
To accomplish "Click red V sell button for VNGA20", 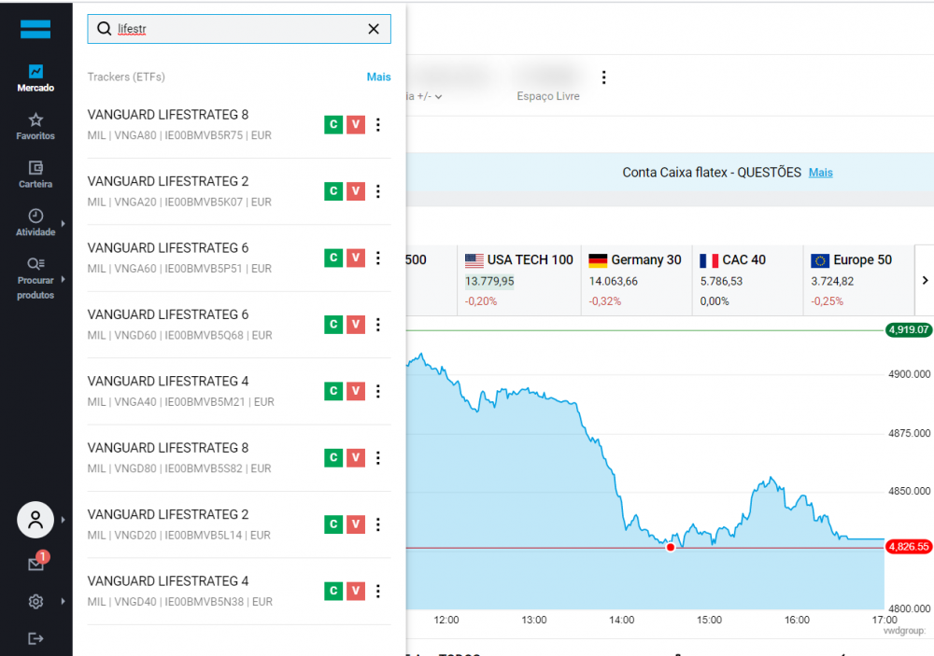I will click(355, 191).
